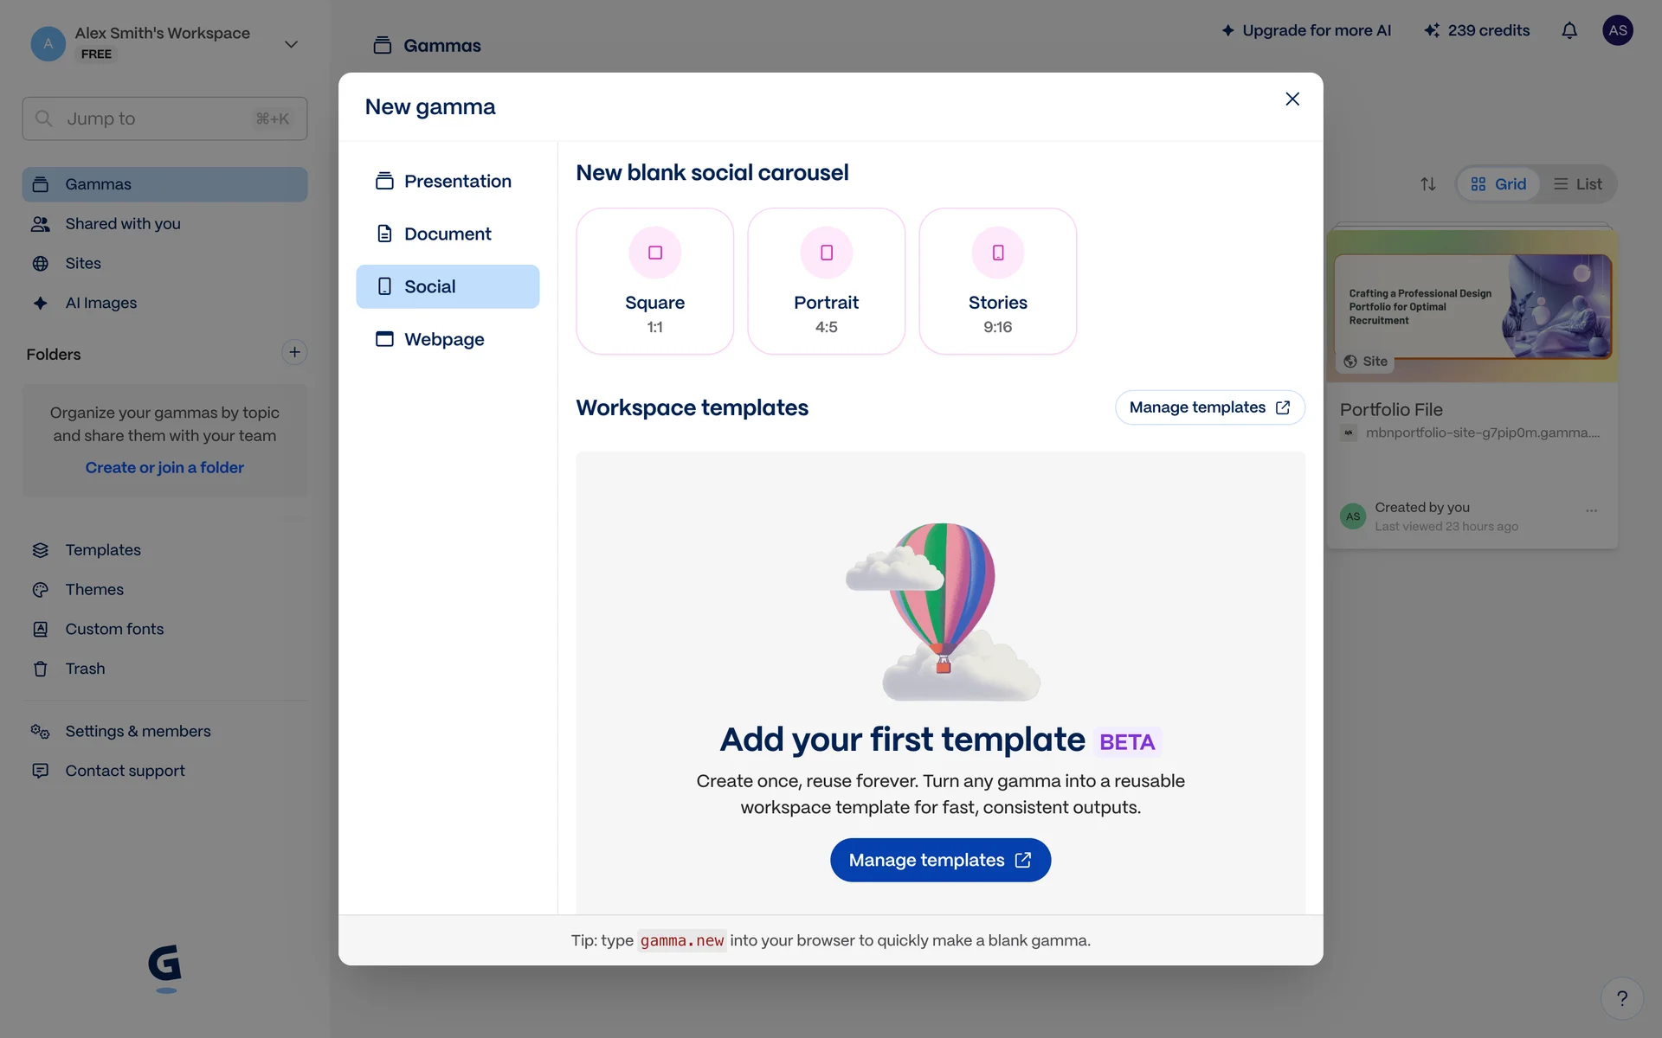Choose the Square 1:1 format
The height and width of the screenshot is (1038, 1662).
[654, 281]
